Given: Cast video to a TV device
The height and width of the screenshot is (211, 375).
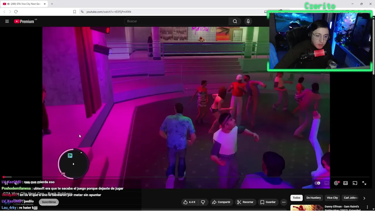Looking at the screenshot, I should (355, 183).
